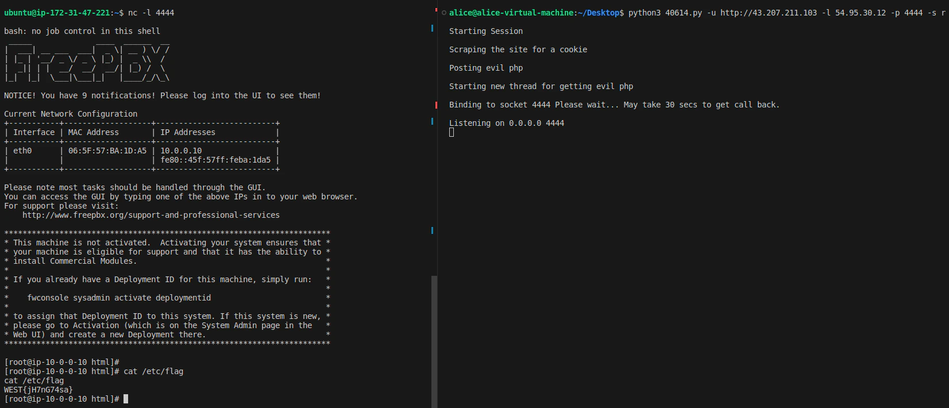Click 'Binding to socket 4444 Please wait...' line

(615, 105)
